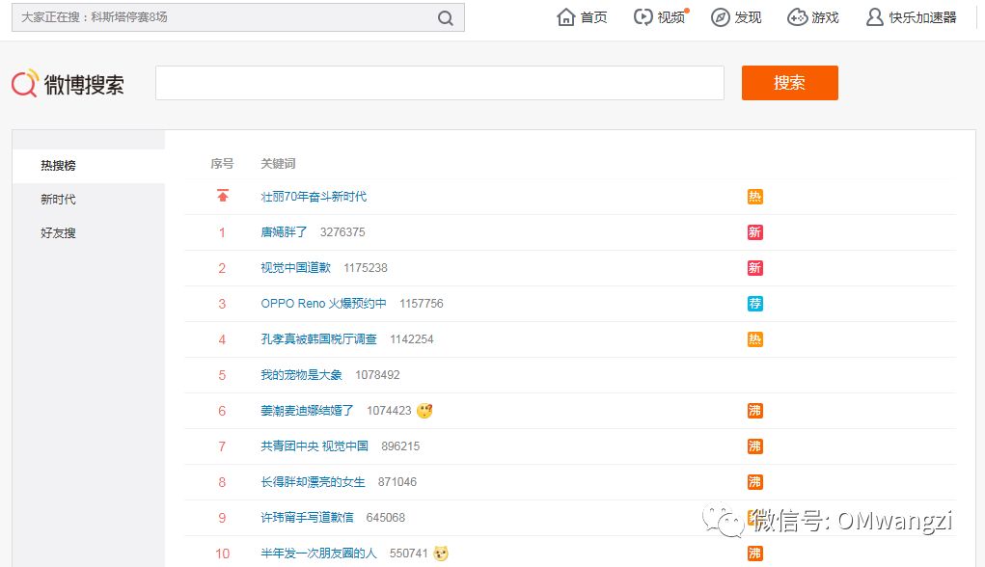Open the 半年发一次朋友圈的人 link
Image resolution: width=985 pixels, height=567 pixels.
pyautogui.click(x=319, y=553)
